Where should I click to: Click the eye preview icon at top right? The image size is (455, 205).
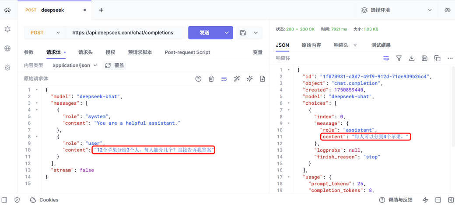[448, 10]
